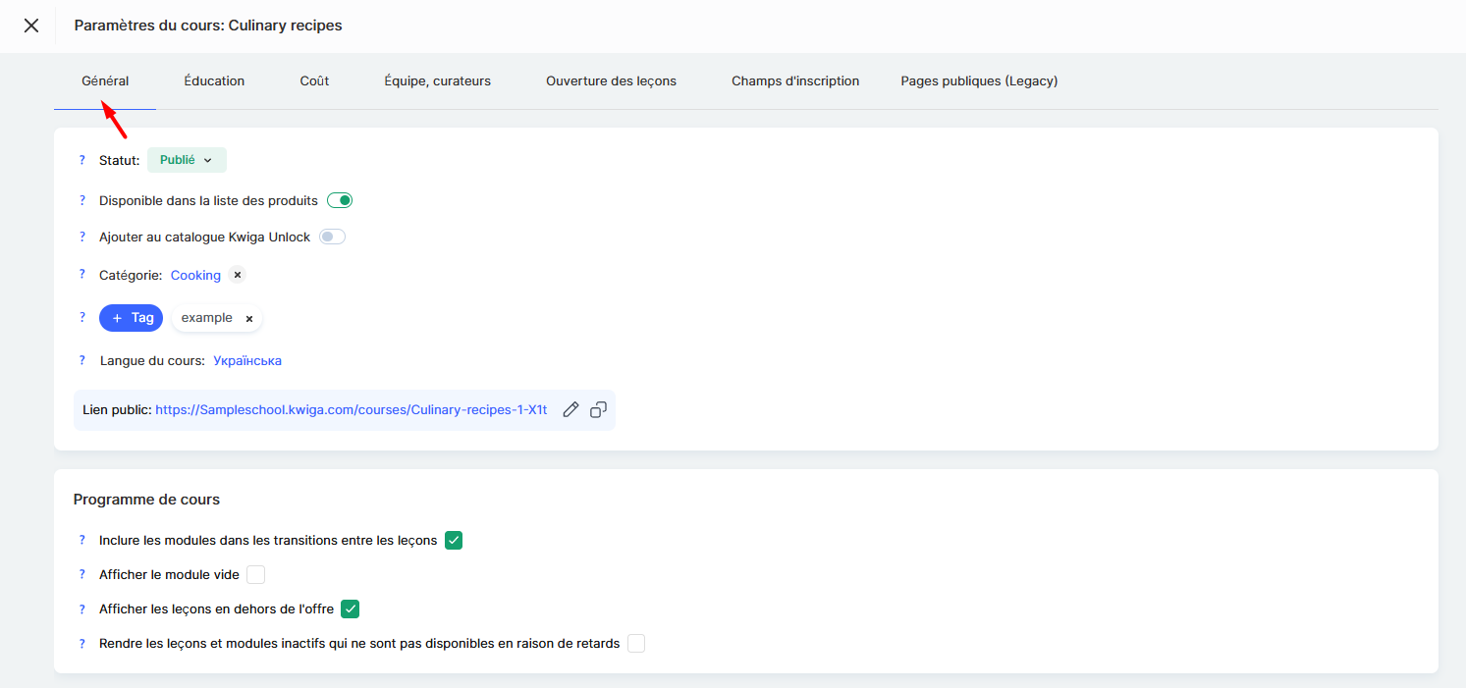The image size is (1466, 688).
Task: Enable Ajouter au catalogue Kwiga Unlock toggle
Action: point(332,238)
